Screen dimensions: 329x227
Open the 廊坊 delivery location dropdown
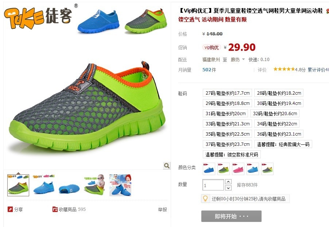point(237,60)
